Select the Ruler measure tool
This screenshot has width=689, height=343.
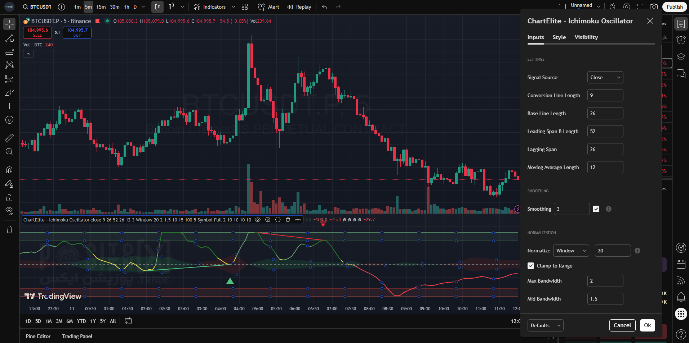(x=9, y=138)
